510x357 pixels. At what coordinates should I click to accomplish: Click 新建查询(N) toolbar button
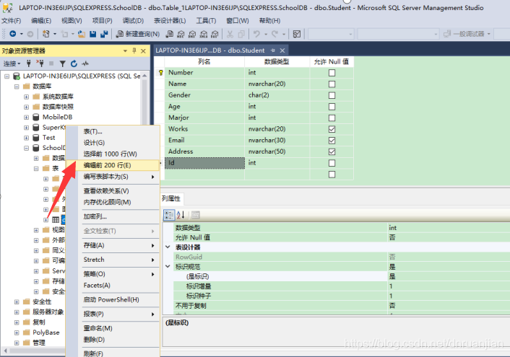tap(138, 34)
